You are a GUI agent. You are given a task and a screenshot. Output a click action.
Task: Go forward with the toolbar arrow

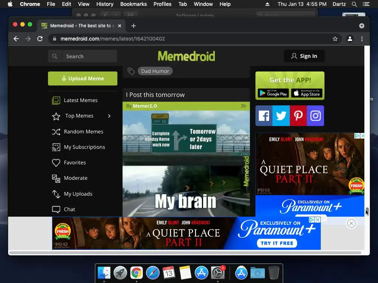tap(28, 39)
